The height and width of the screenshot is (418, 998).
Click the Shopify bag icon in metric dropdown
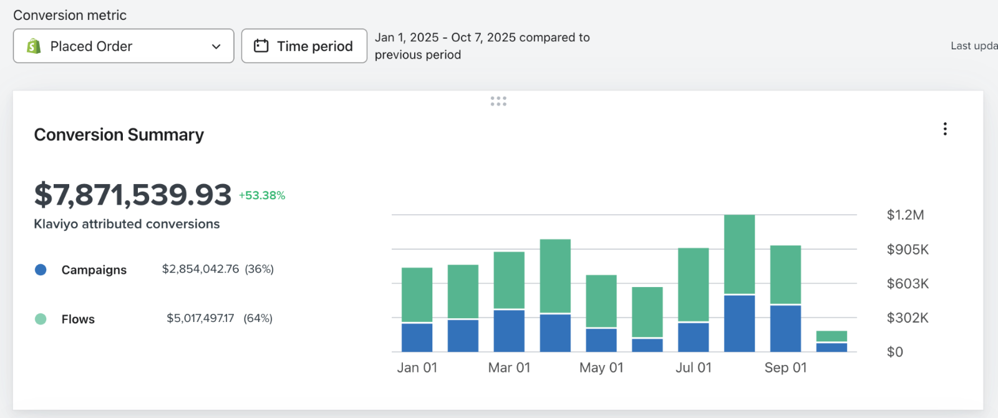pyautogui.click(x=34, y=46)
